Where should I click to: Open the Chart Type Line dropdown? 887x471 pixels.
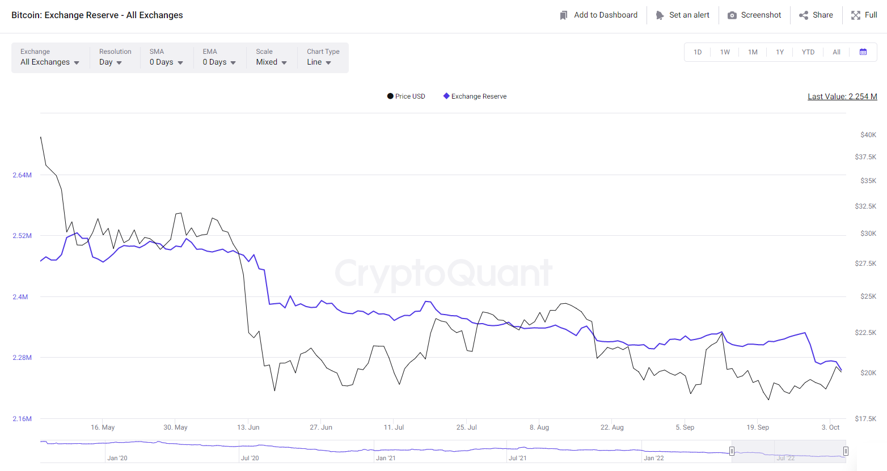[323, 57]
